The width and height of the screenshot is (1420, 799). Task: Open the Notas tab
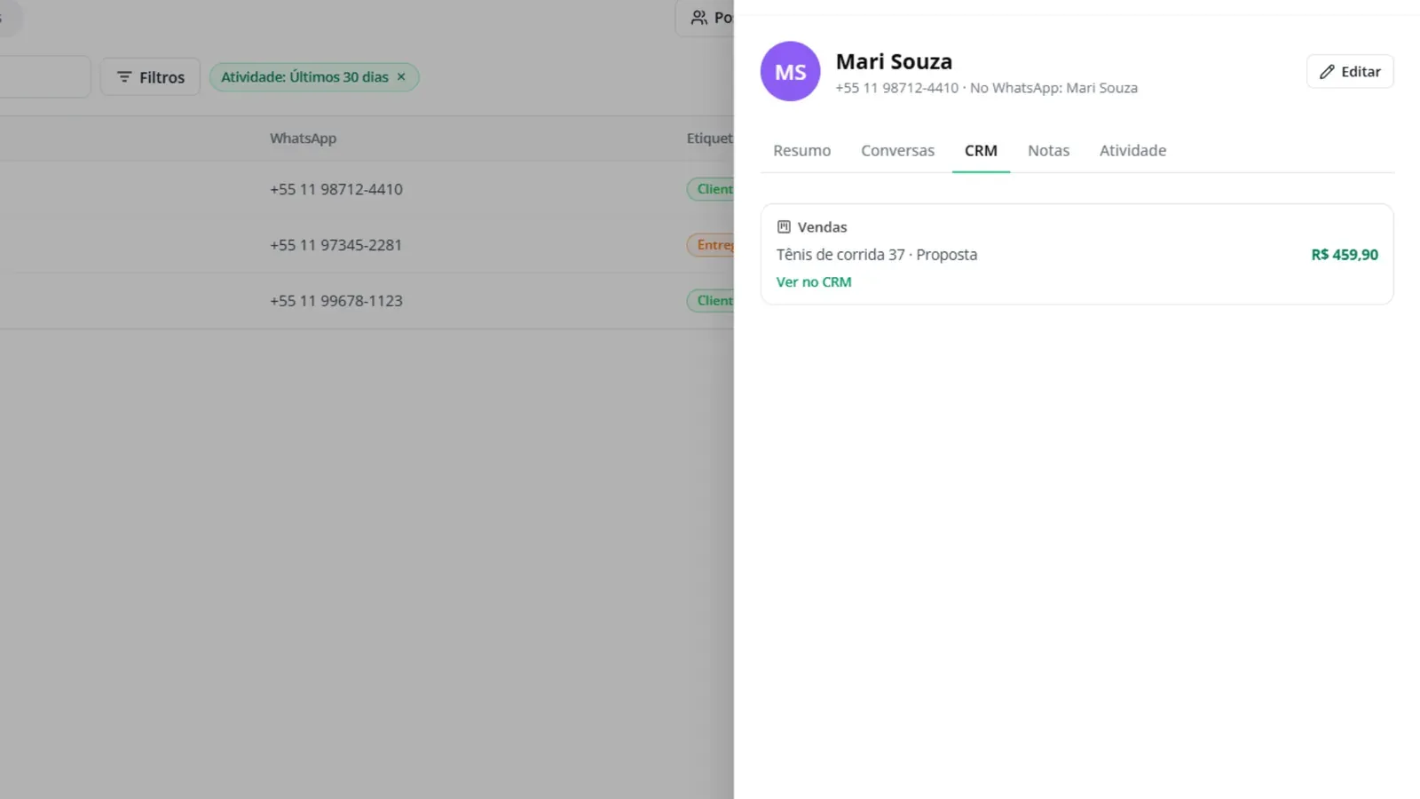(1048, 151)
